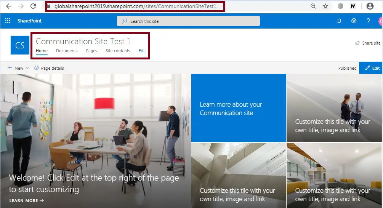This screenshot has width=383, height=208.
Task: Open the W extension icon
Action: [353, 6]
